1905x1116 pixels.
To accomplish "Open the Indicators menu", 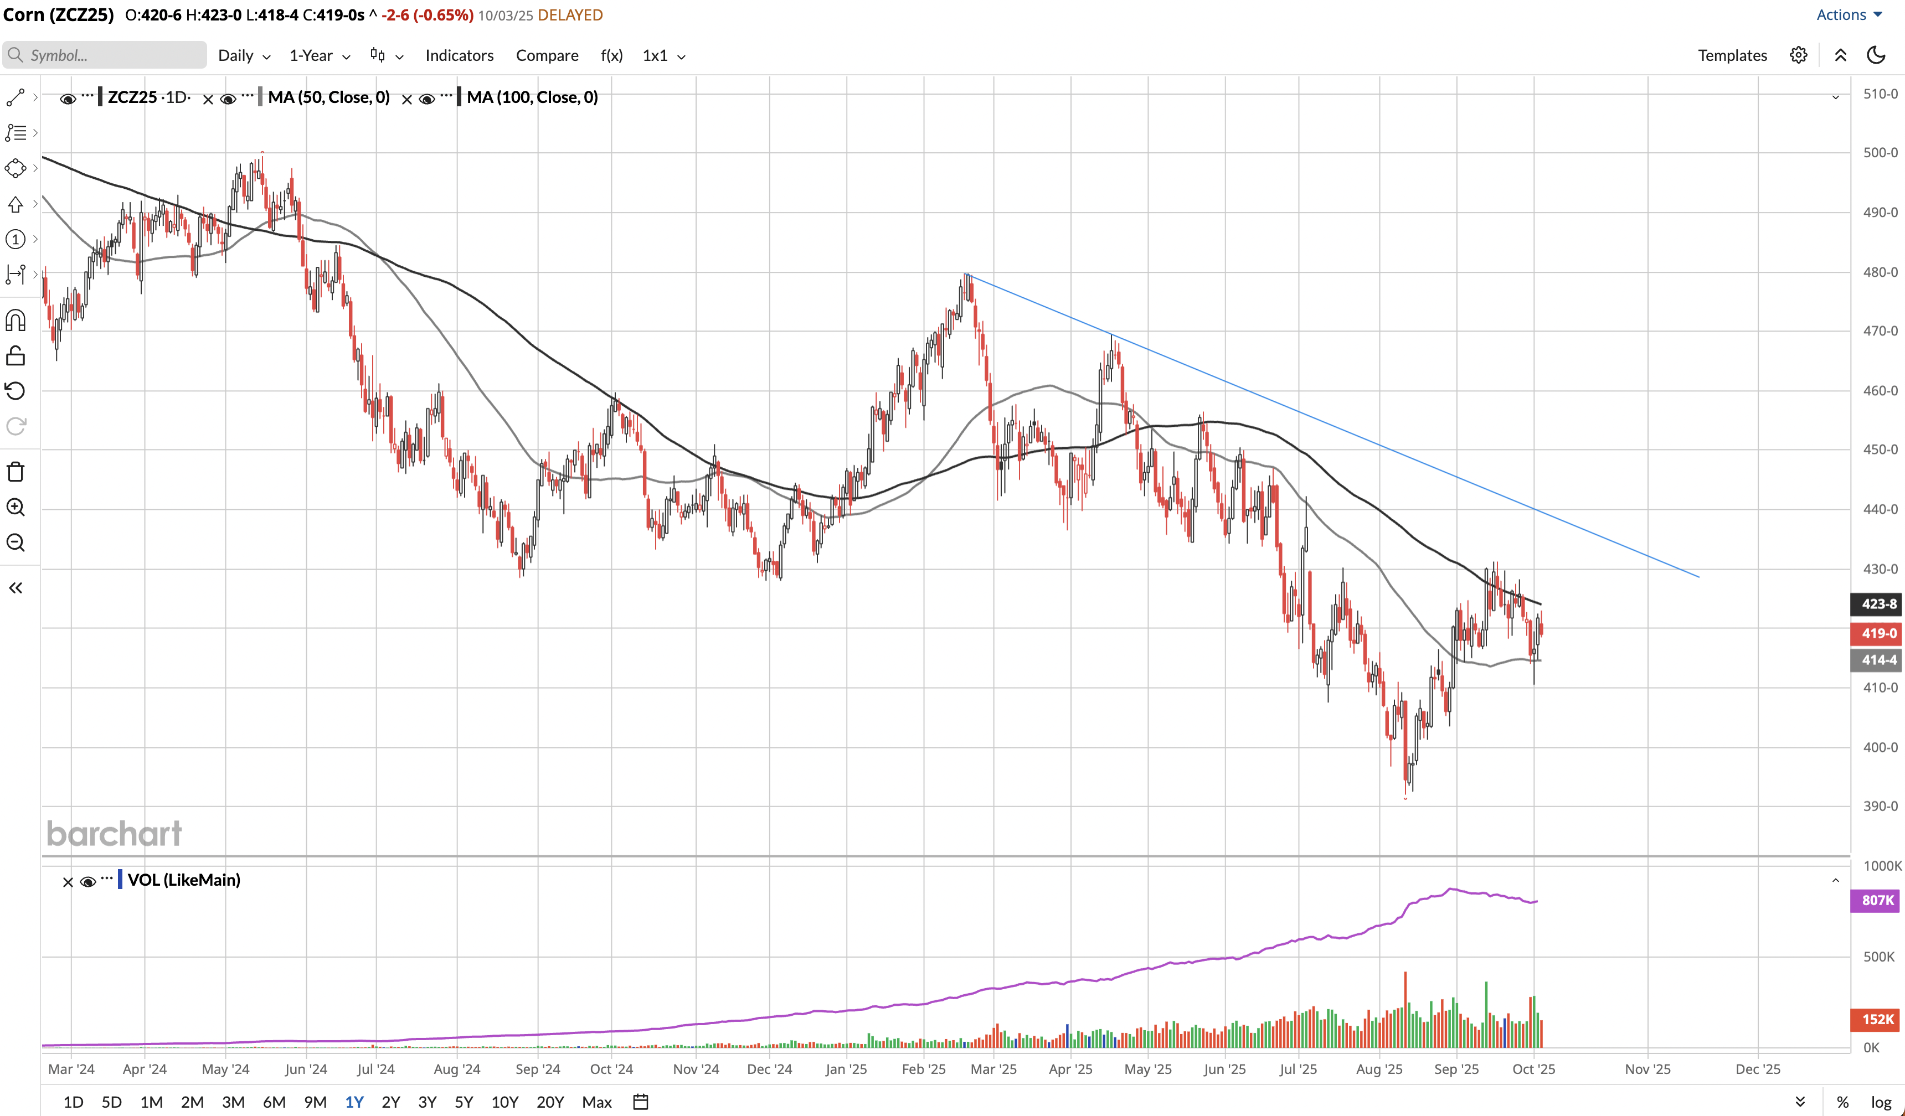I will point(459,55).
